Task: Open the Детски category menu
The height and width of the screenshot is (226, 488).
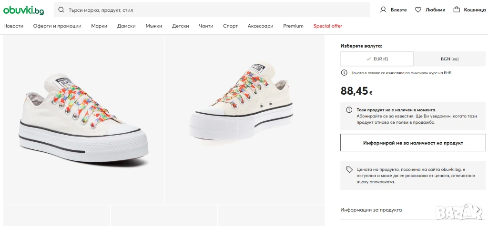Action: [x=181, y=26]
